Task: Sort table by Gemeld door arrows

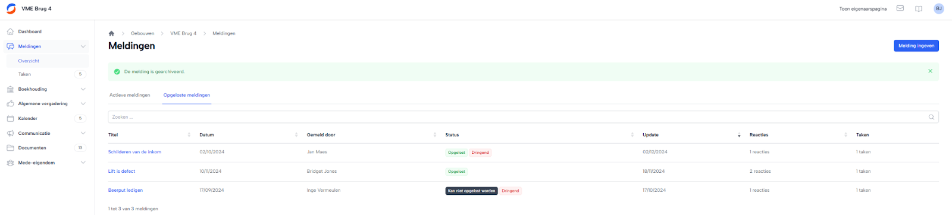Action: (x=435, y=135)
